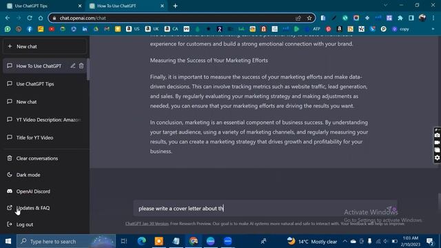Viewport: 441px width, 248px height.
Task: Open the Amazon CA bookmark
Action: coord(172,29)
